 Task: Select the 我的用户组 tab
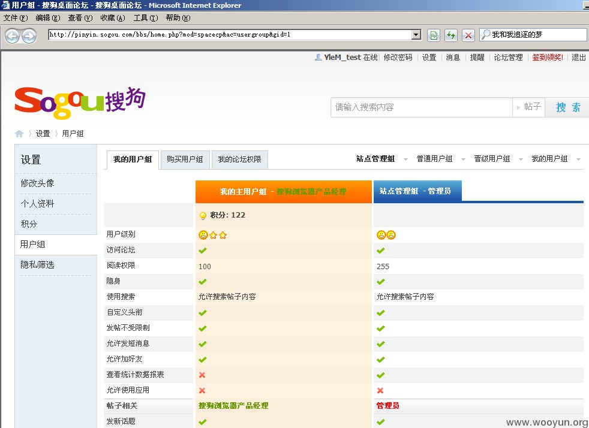[133, 159]
